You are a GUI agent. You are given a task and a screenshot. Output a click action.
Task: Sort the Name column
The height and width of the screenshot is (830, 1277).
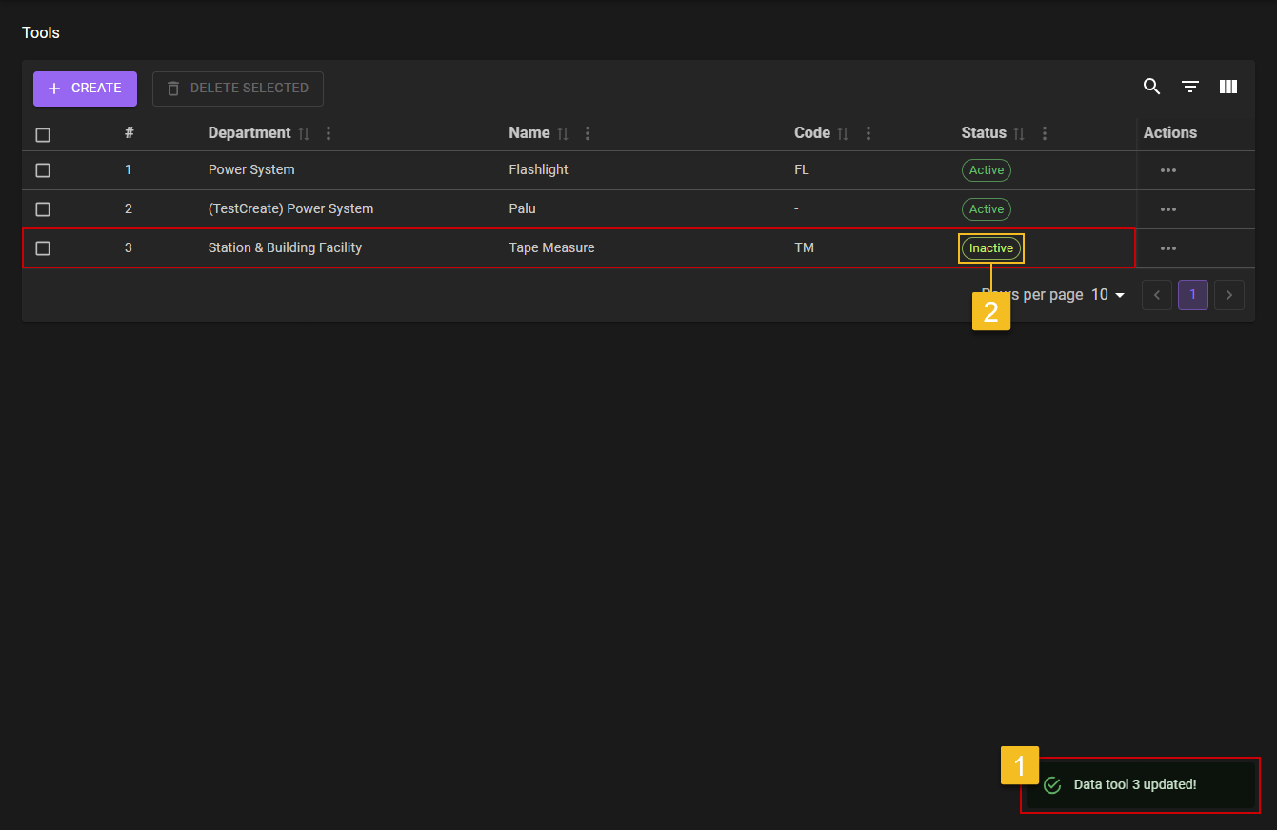click(563, 134)
